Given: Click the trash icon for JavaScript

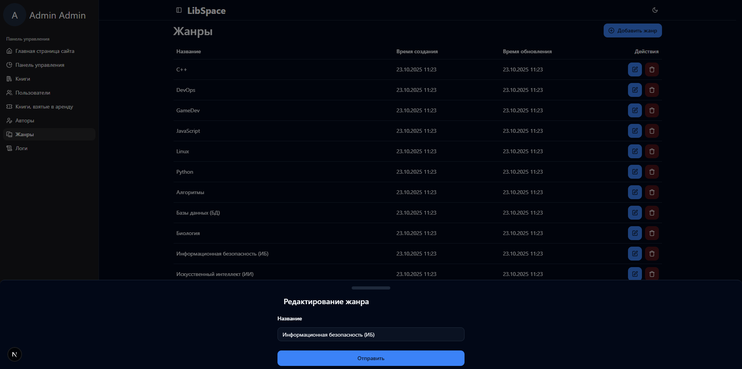Looking at the screenshot, I should click(652, 131).
